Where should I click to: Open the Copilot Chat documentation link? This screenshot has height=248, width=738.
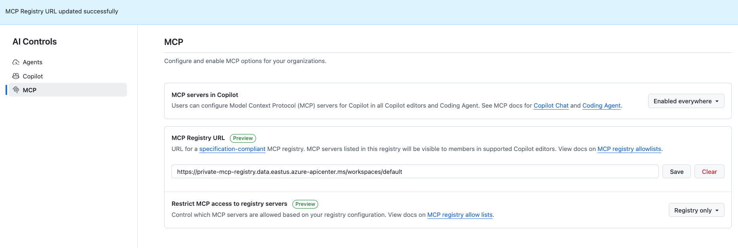pos(551,105)
